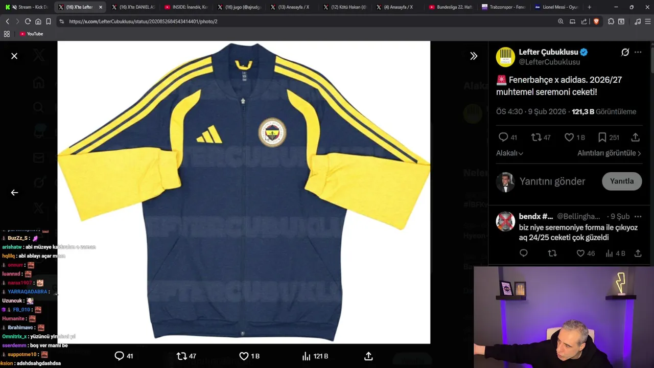Bookmark this page via the toolbar bookmark icon
Image resolution: width=654 pixels, height=368 pixels.
(48, 21)
